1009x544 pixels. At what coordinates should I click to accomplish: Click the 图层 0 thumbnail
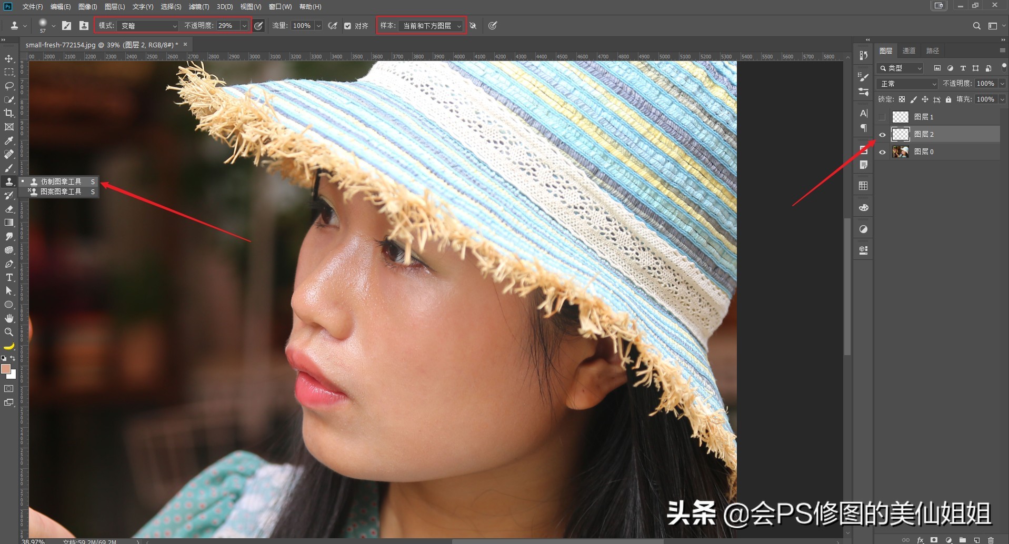coord(901,152)
